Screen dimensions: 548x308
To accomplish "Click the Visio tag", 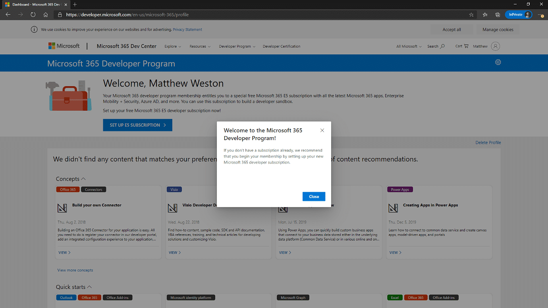I will (174, 189).
